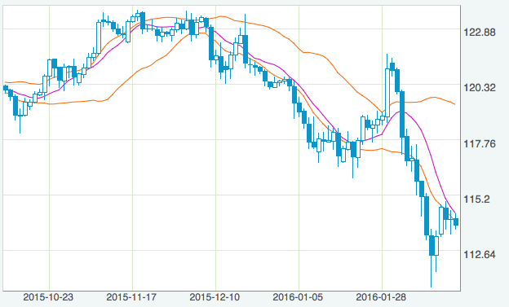Viewport: 509px width, 307px height.
Task: Click the 2015-11-17 date label
Action: click(131, 297)
